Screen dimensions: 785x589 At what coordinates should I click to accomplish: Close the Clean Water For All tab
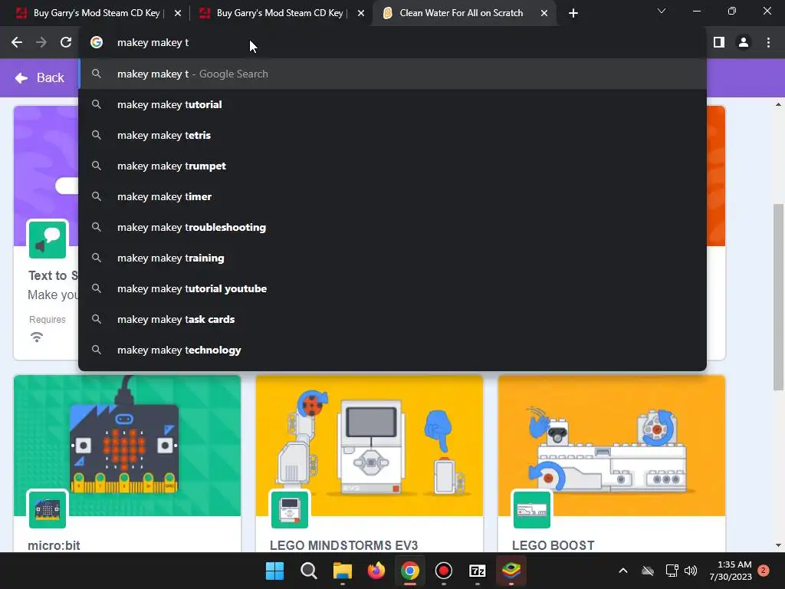click(x=544, y=14)
